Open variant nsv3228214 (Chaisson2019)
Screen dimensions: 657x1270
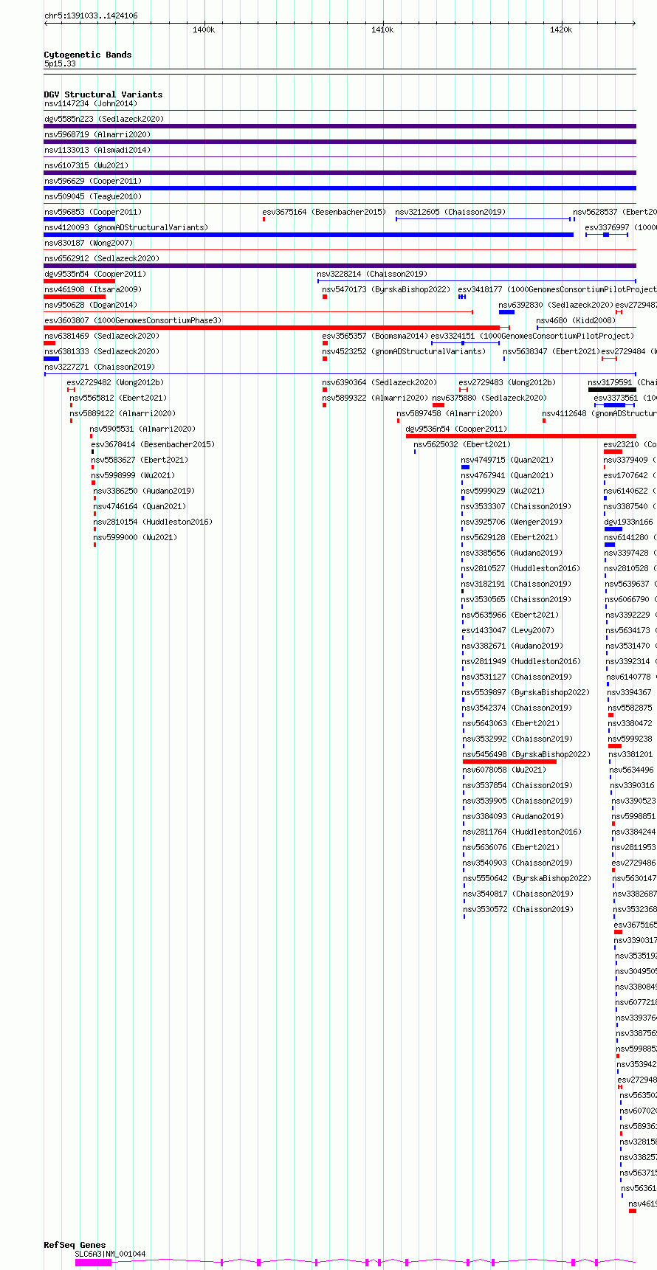coord(372,275)
